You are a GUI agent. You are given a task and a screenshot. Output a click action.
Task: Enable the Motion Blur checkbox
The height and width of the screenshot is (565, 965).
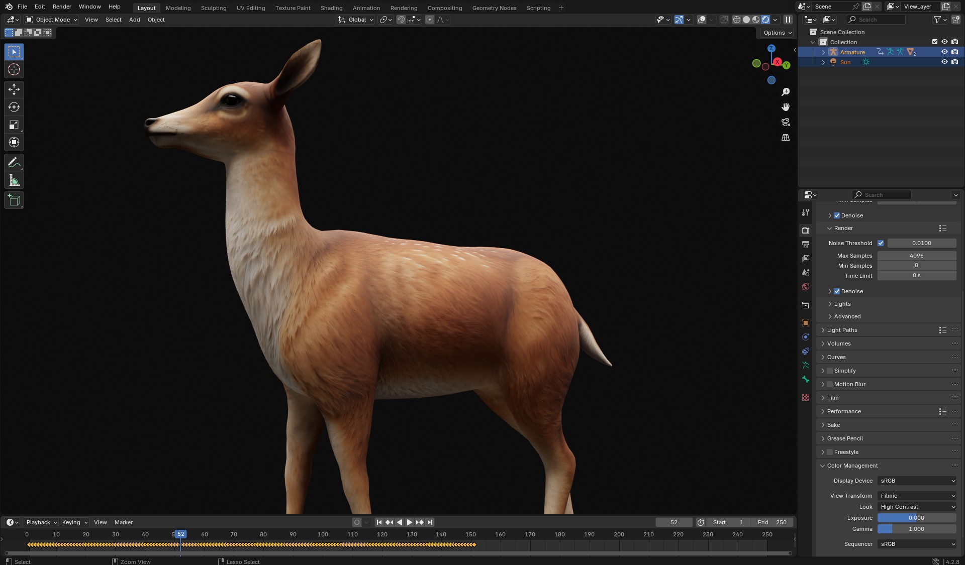[830, 384]
